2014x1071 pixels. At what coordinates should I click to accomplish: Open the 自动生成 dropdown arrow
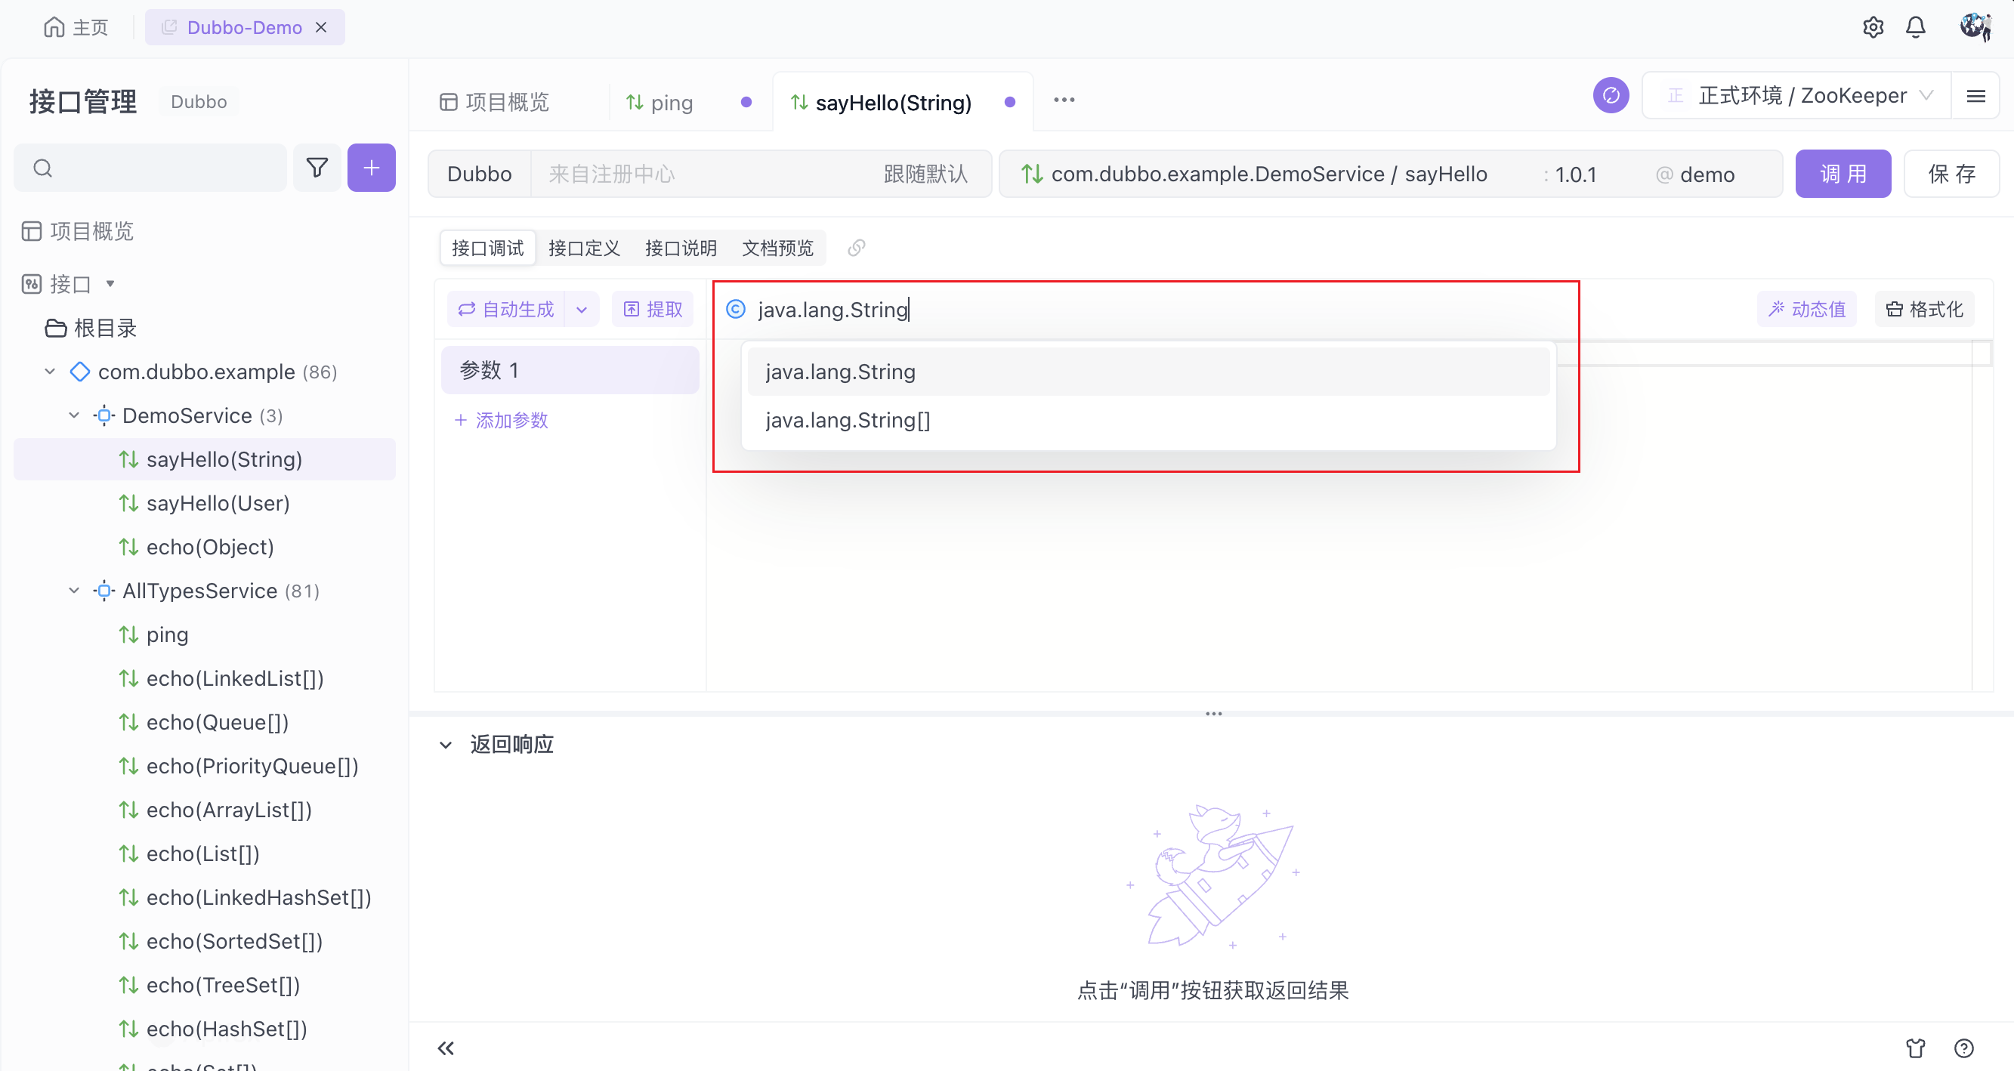pyautogui.click(x=582, y=310)
